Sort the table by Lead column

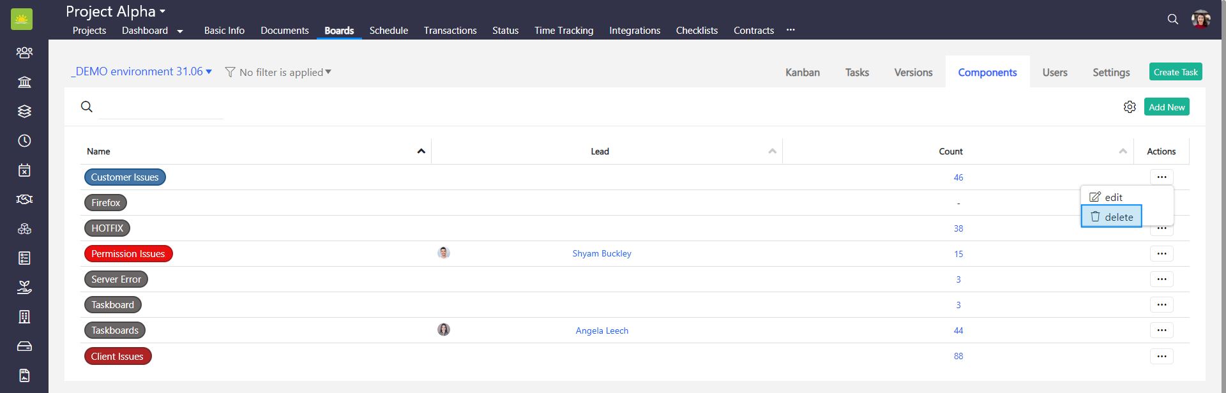tap(772, 151)
